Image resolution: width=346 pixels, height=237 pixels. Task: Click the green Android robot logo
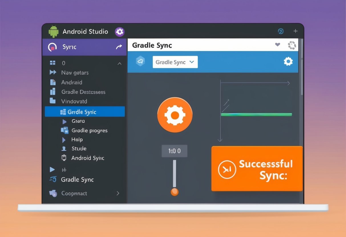[53, 31]
